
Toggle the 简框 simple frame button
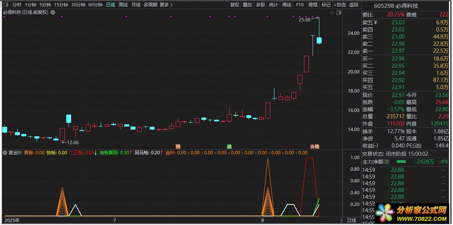click(x=313, y=5)
